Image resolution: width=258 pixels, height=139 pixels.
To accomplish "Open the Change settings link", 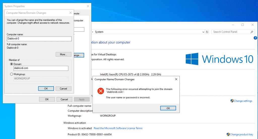I will coord(243,101).
